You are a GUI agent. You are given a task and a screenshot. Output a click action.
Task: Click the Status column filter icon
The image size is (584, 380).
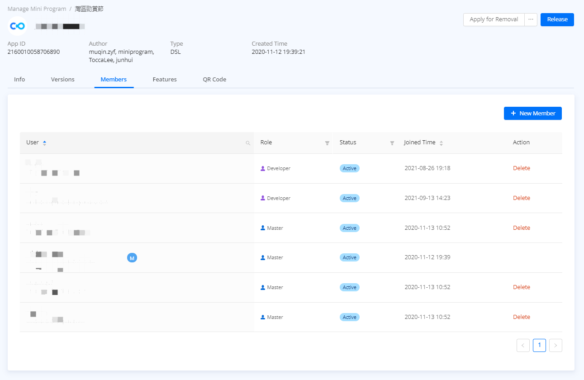[x=392, y=143]
